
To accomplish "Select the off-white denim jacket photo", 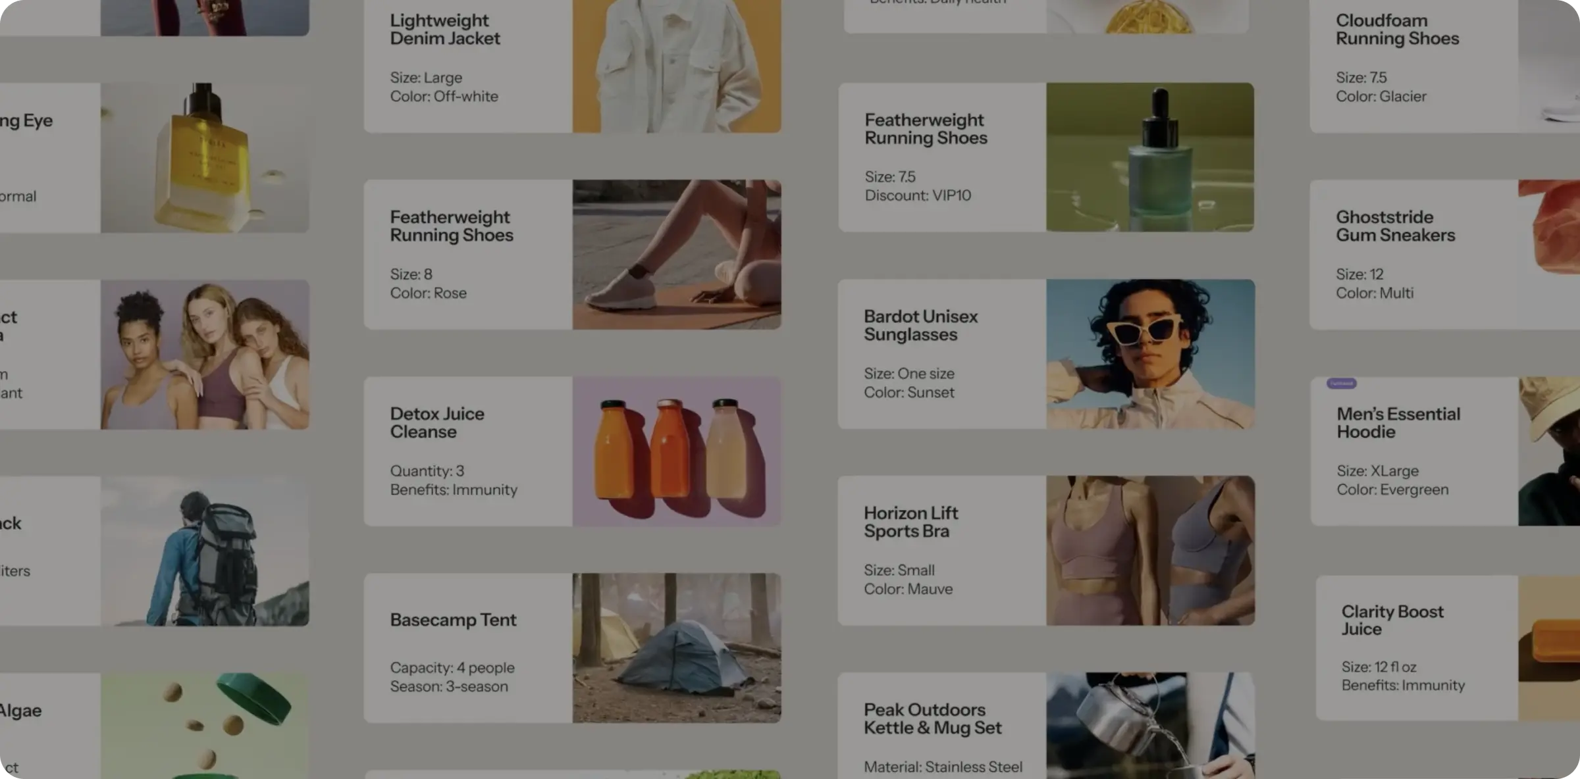I will [677, 66].
